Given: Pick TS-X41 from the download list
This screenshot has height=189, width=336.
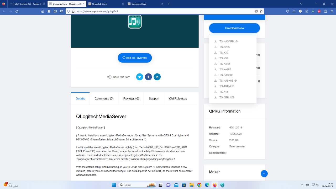Looking at the screenshot, I should coord(221,92).
